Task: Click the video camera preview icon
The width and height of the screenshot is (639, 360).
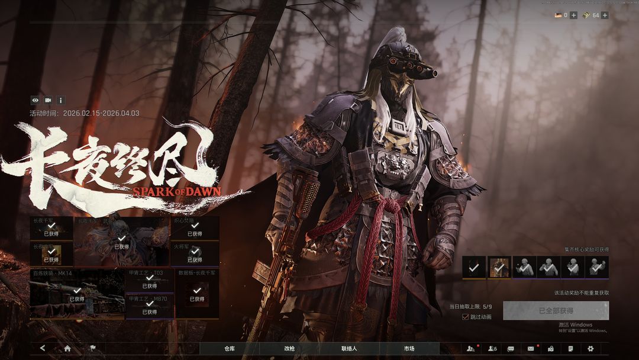Action: coord(48,101)
